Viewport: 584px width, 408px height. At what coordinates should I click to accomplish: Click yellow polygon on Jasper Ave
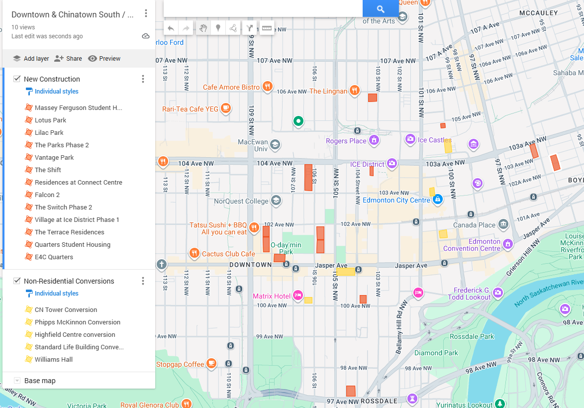point(346,272)
